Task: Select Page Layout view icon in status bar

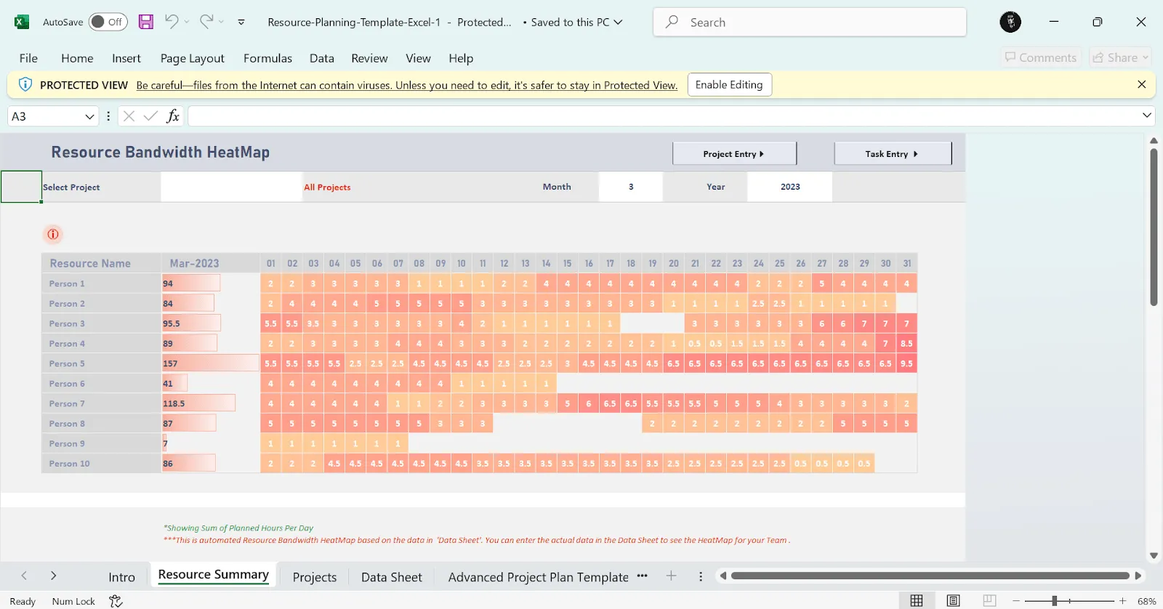Action: pyautogui.click(x=953, y=601)
